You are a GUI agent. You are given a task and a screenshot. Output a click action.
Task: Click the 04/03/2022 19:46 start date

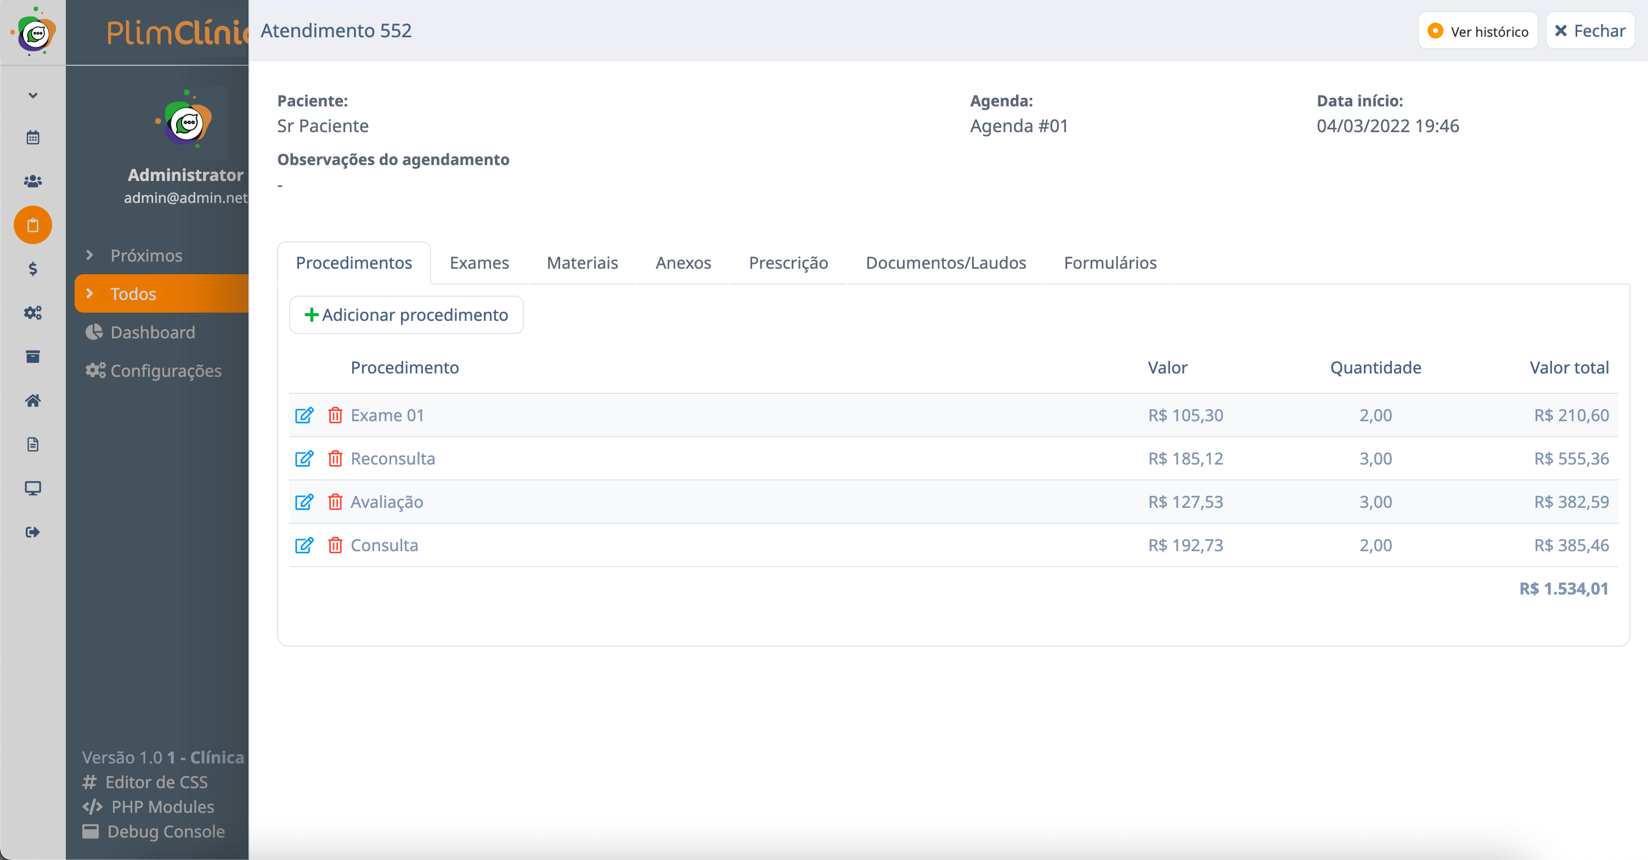point(1387,126)
